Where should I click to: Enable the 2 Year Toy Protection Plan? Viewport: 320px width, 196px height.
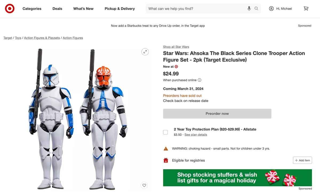[165, 132]
